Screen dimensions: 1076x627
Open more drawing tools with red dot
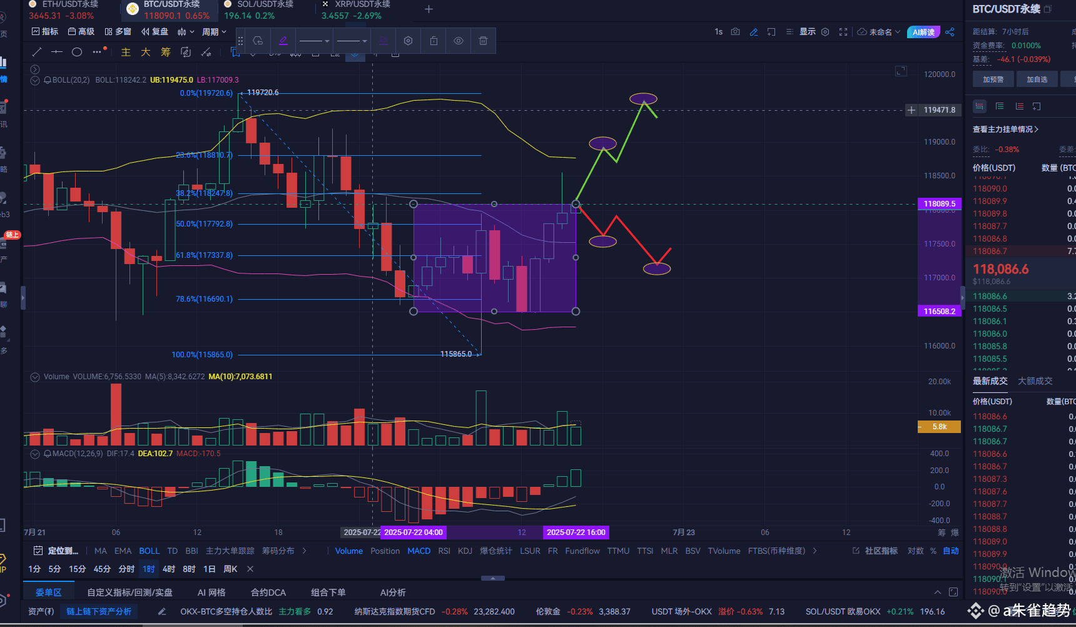click(x=99, y=51)
